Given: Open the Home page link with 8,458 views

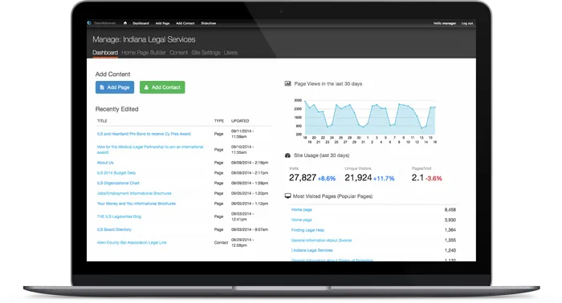Looking at the screenshot, I should (301, 210).
